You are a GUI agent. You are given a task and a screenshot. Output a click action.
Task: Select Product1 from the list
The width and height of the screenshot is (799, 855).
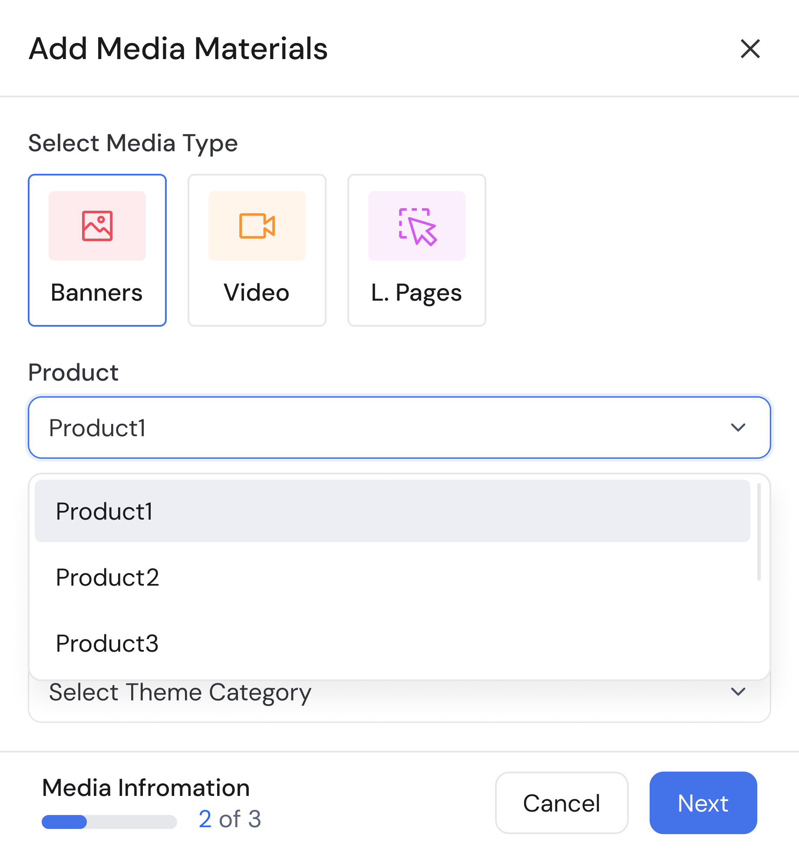point(105,512)
